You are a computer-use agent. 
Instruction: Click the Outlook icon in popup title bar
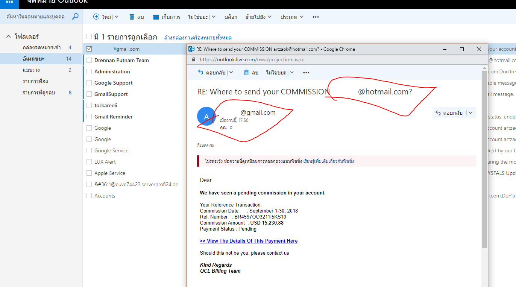(x=191, y=49)
